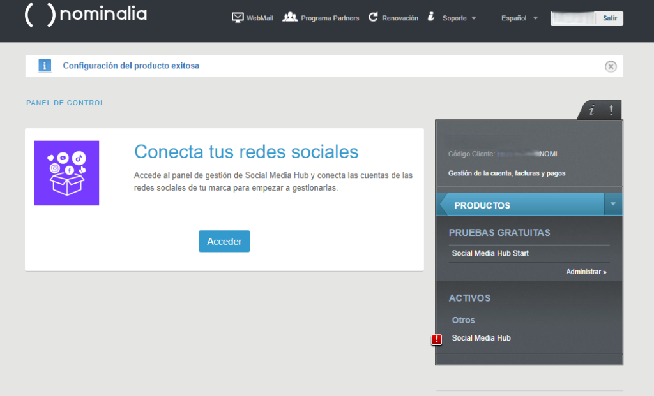Viewport: 654px width, 396px height.
Task: Expand the PRODUCTOS dropdown arrow
Action: (x=613, y=204)
